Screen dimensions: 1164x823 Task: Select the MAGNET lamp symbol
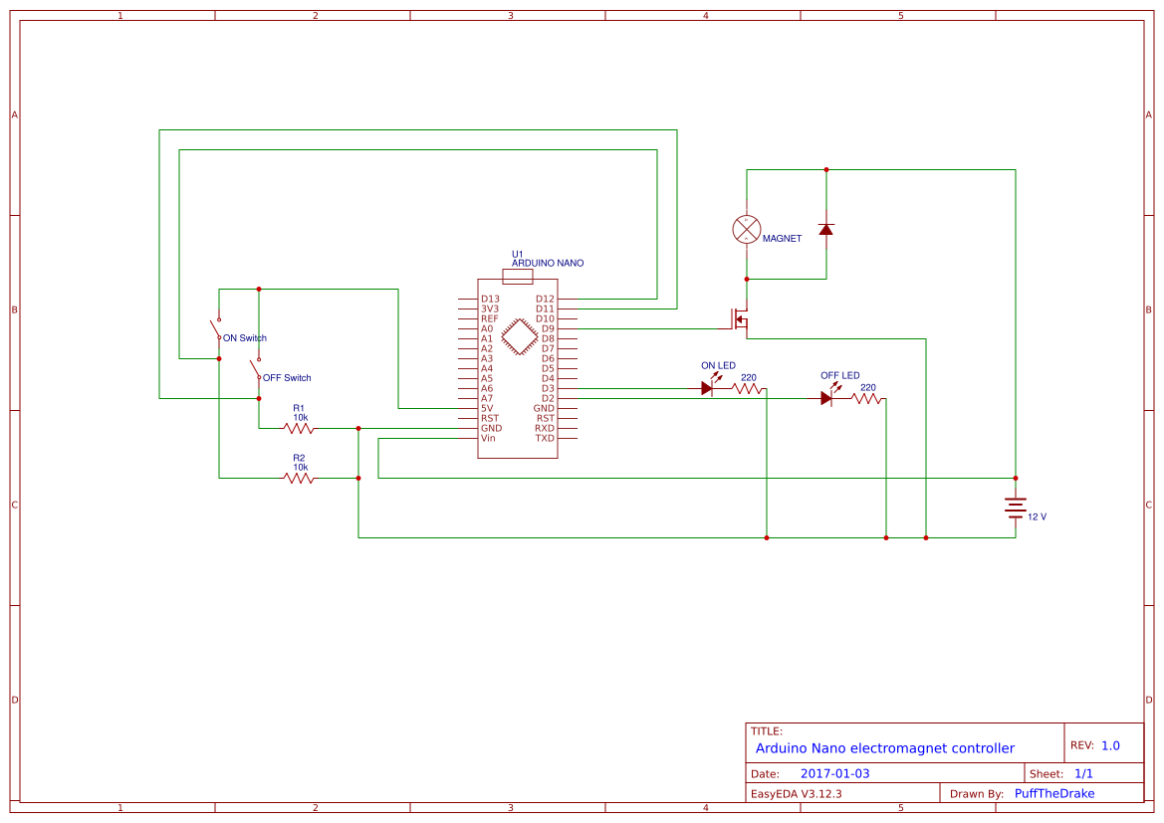coord(745,231)
